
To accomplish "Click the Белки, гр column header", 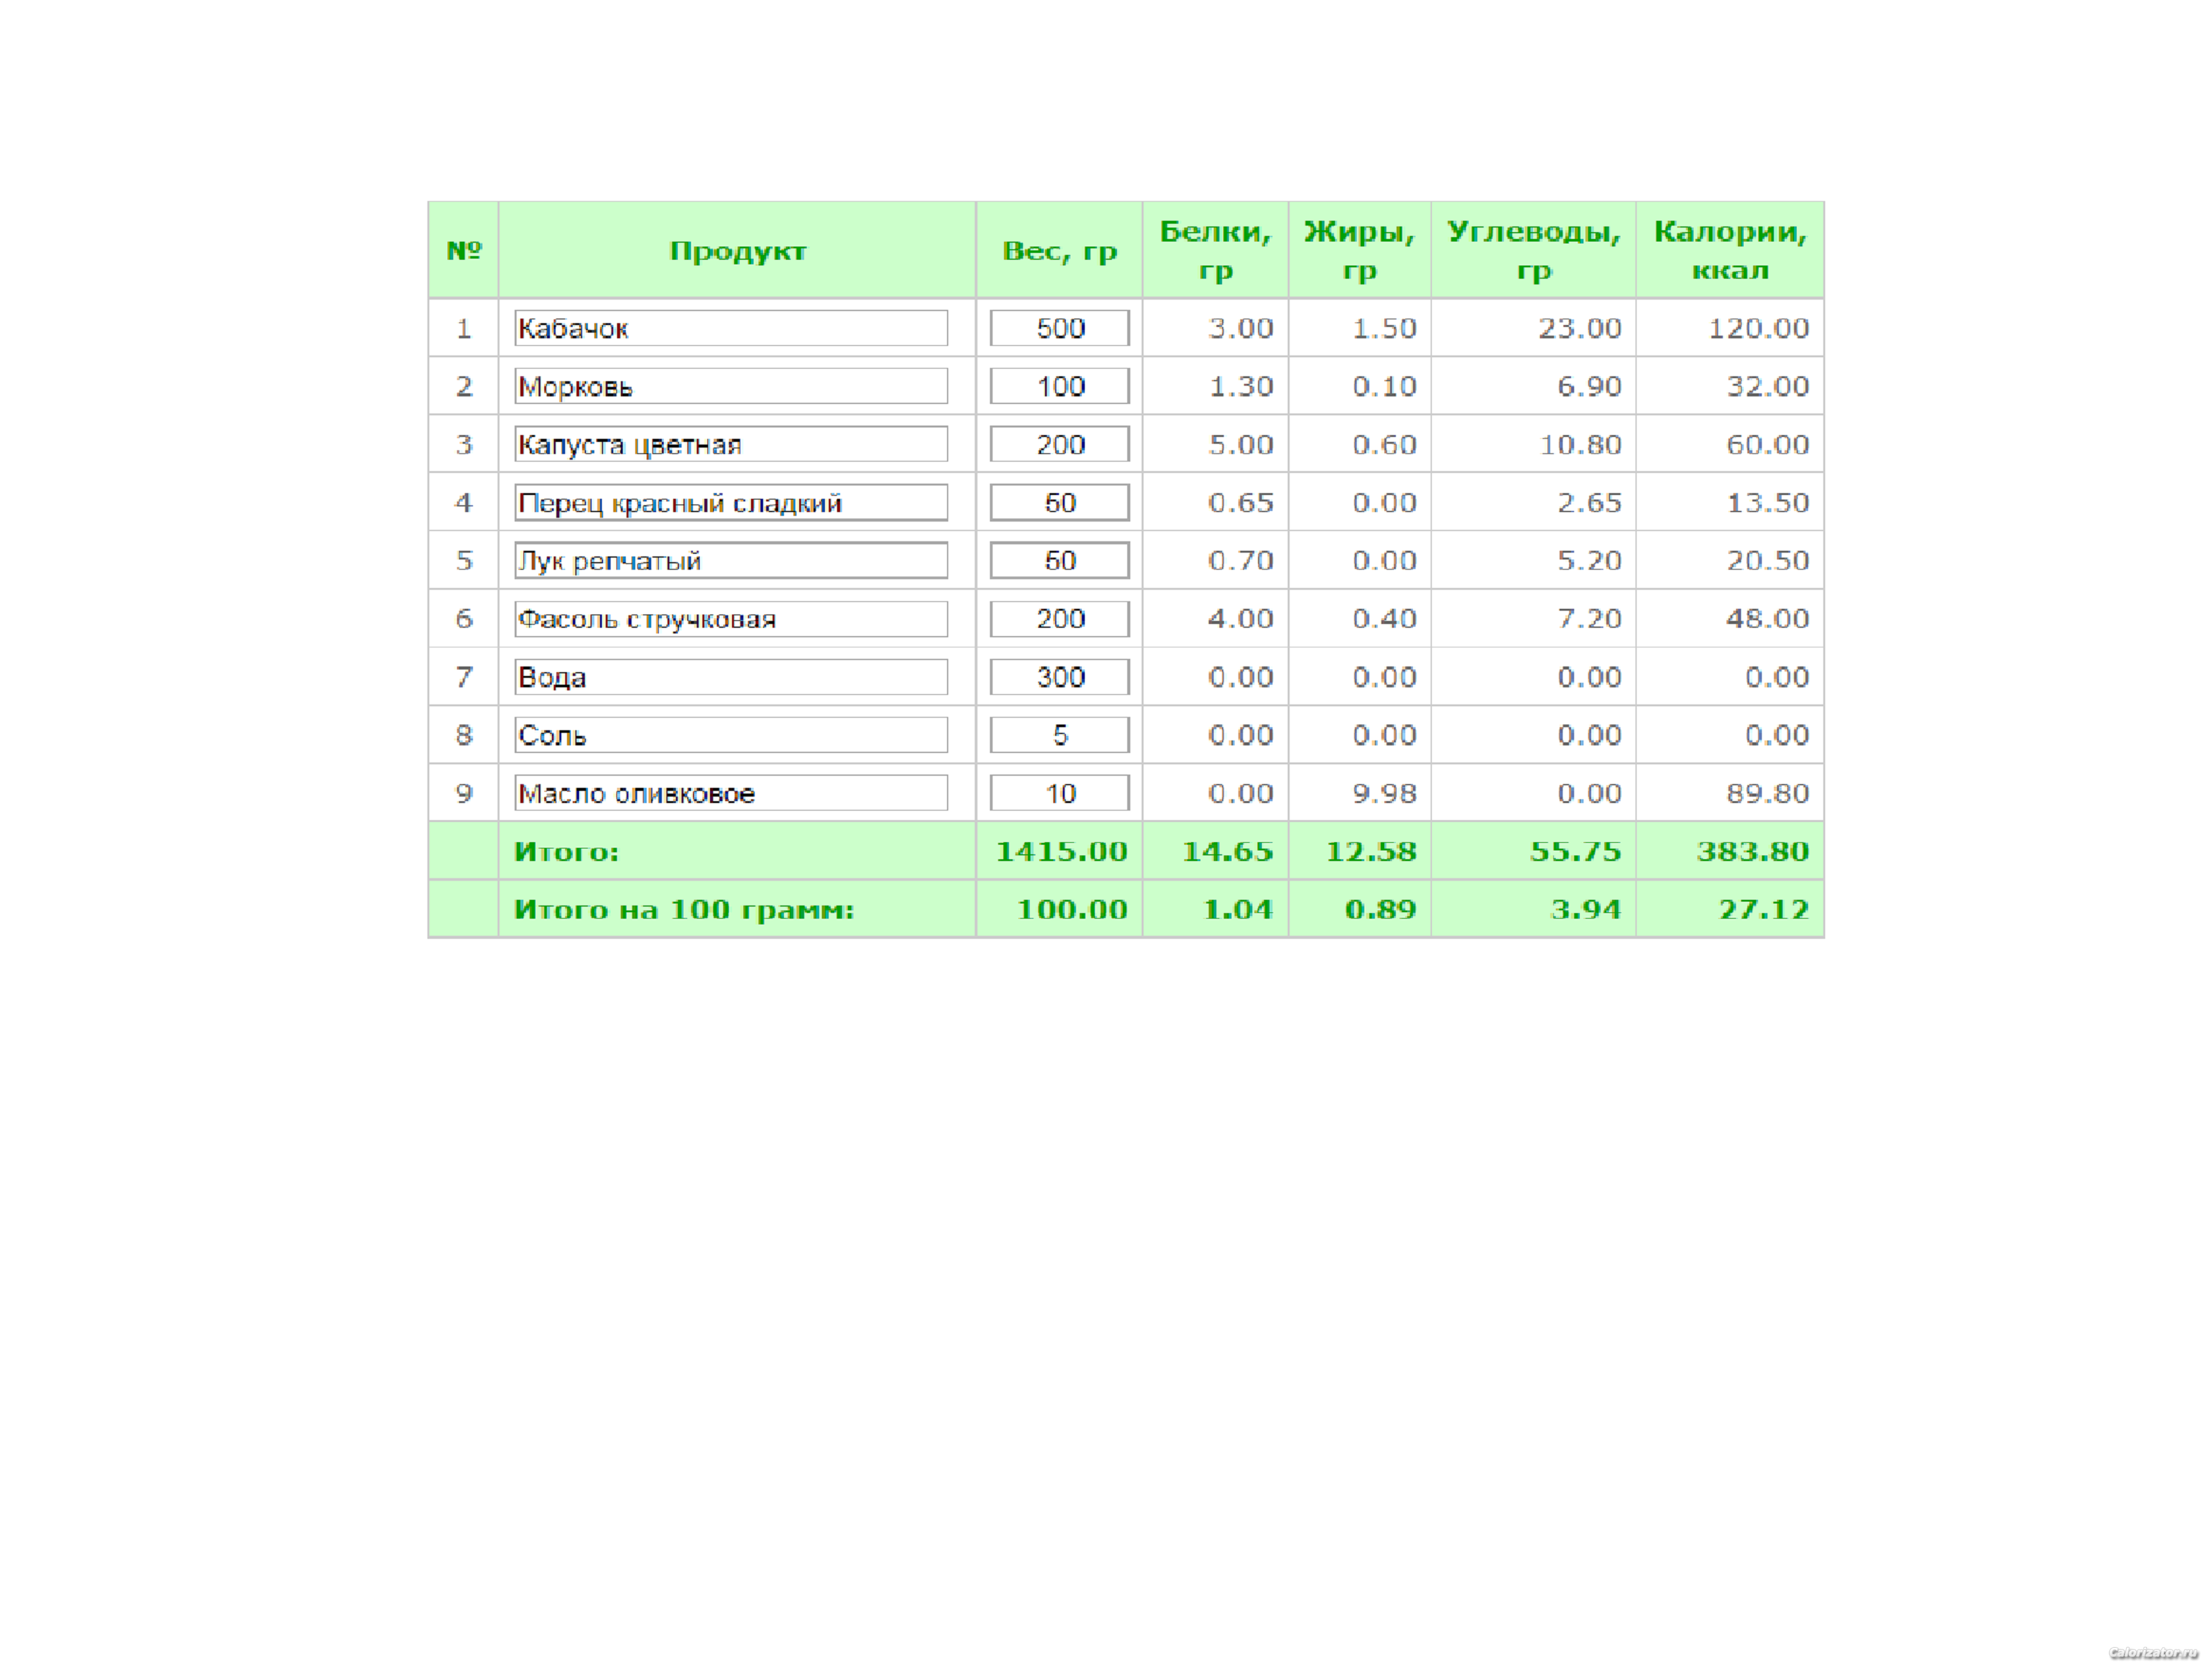I will (x=1215, y=250).
